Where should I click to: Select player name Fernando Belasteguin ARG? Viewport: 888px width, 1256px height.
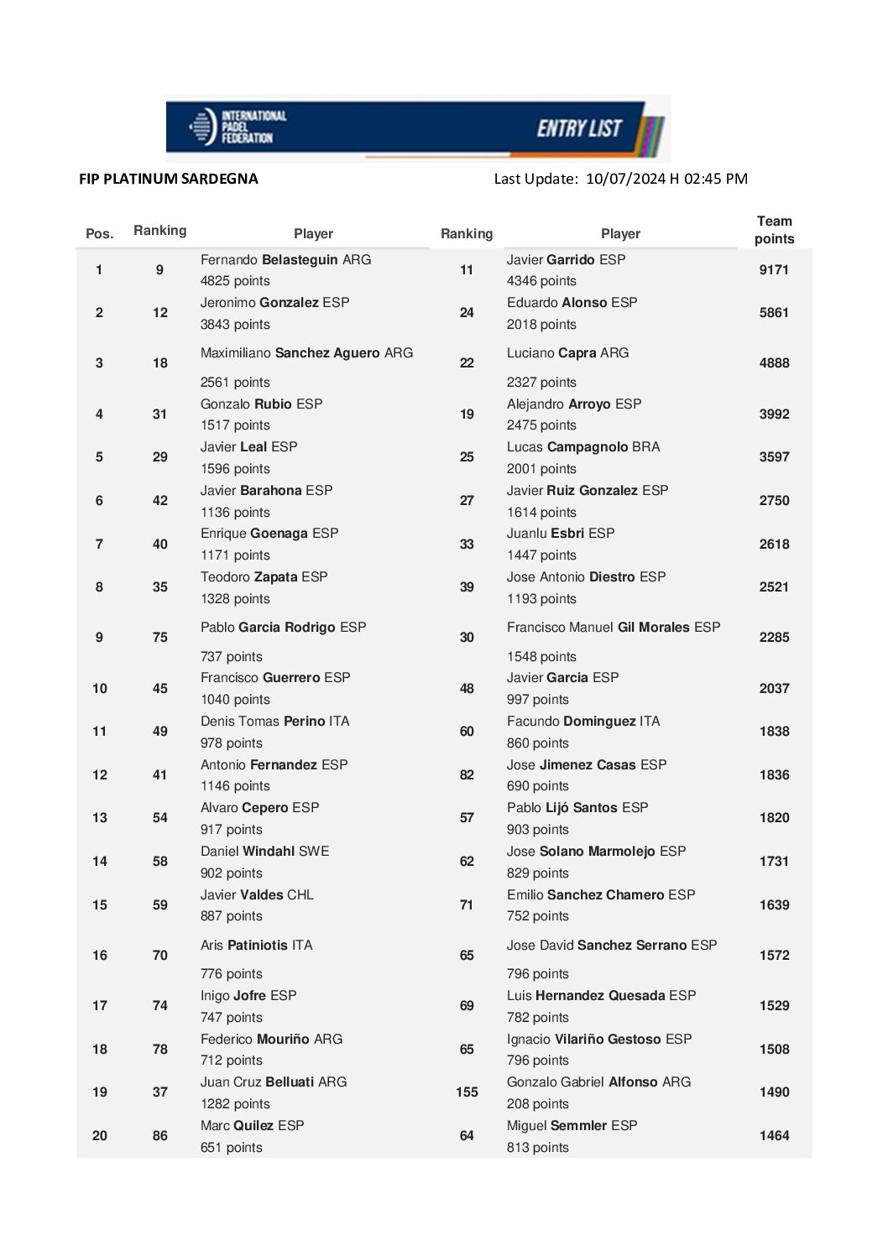(x=285, y=260)
